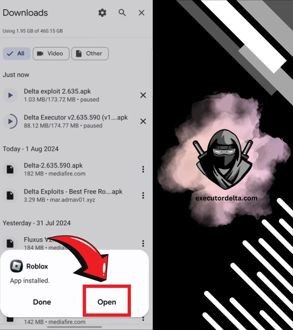The image size is (293, 330).
Task: Resume Delta exploit 2.635.apk download
Action: pos(10,95)
